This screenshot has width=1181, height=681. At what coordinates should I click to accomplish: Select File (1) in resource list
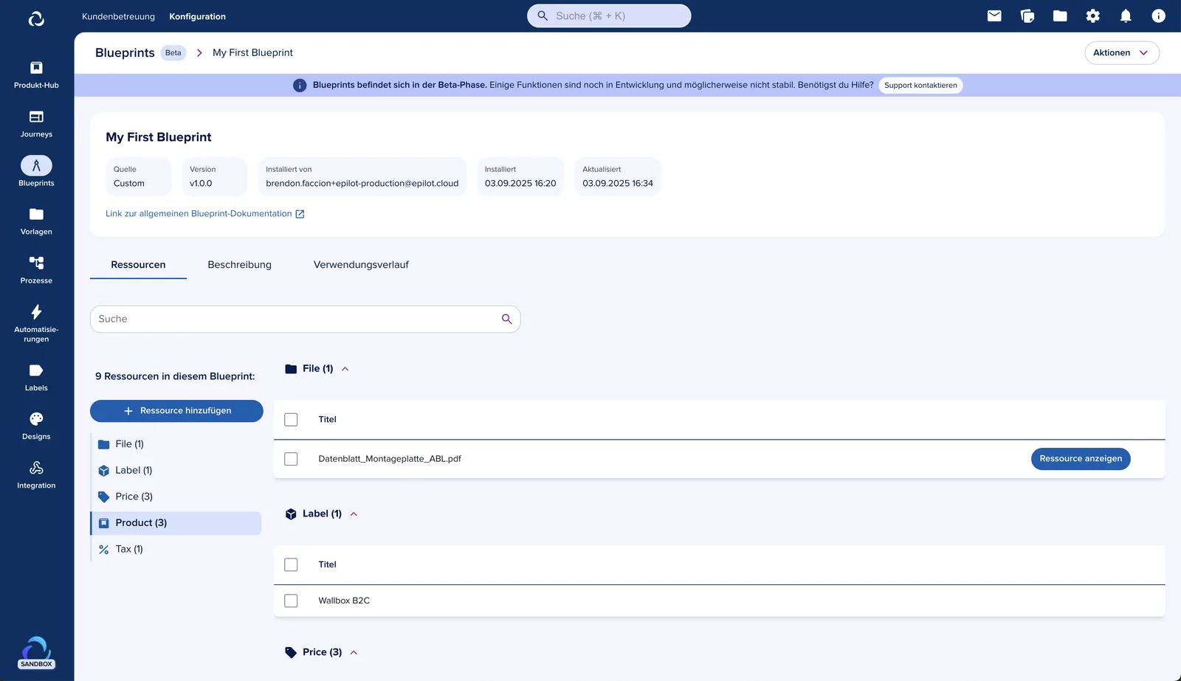click(x=176, y=444)
